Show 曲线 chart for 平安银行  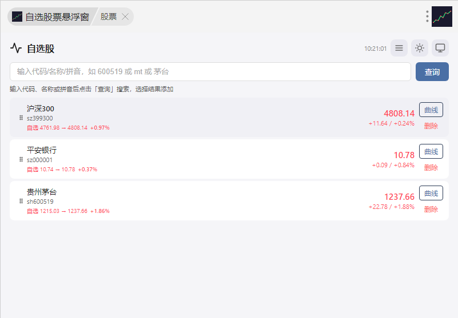(431, 151)
